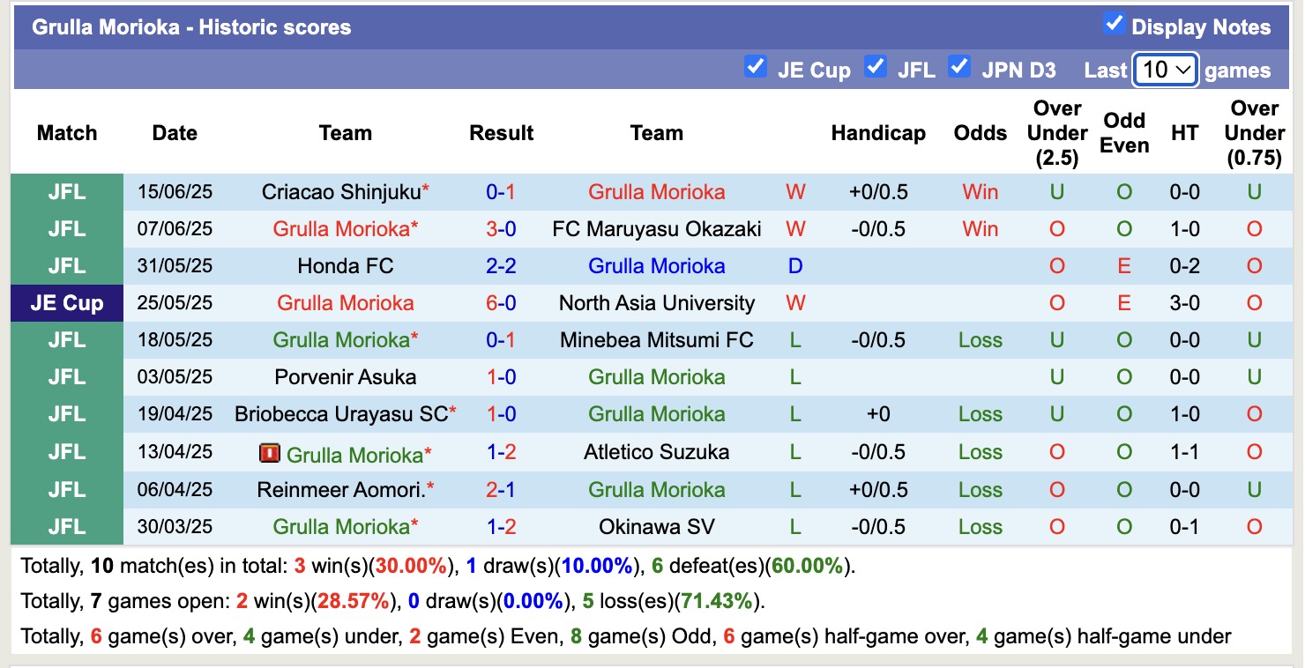Open the last games count dropdown

[x=1165, y=68]
